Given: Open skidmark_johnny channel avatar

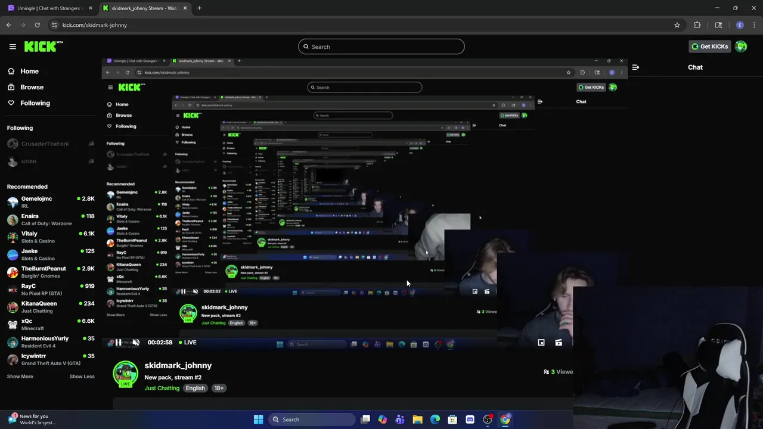Looking at the screenshot, I should pos(126,374).
